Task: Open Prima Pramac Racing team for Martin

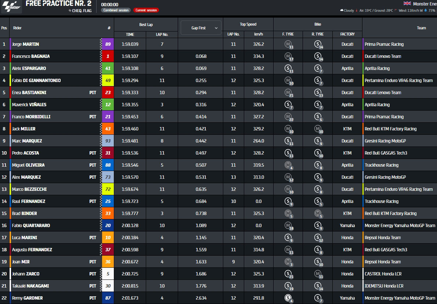Action: click(384, 44)
